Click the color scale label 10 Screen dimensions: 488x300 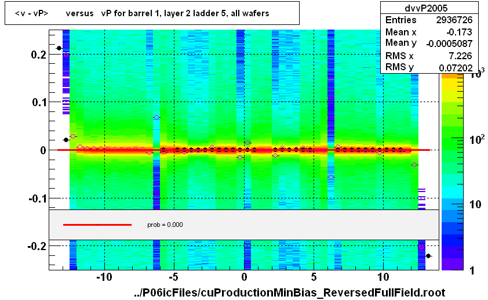click(x=475, y=205)
